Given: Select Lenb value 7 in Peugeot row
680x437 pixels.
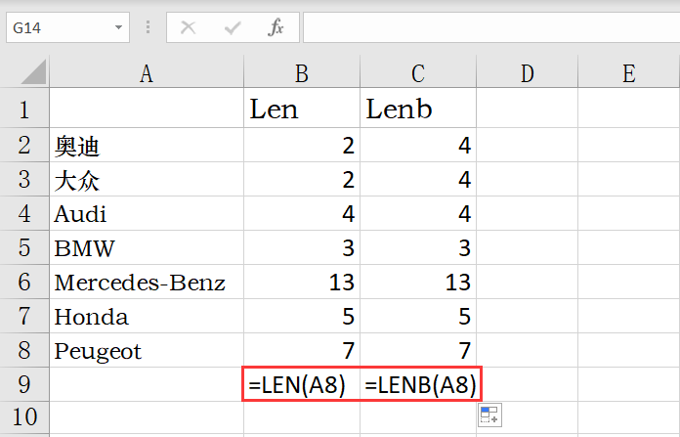Looking at the screenshot, I should pos(418,350).
